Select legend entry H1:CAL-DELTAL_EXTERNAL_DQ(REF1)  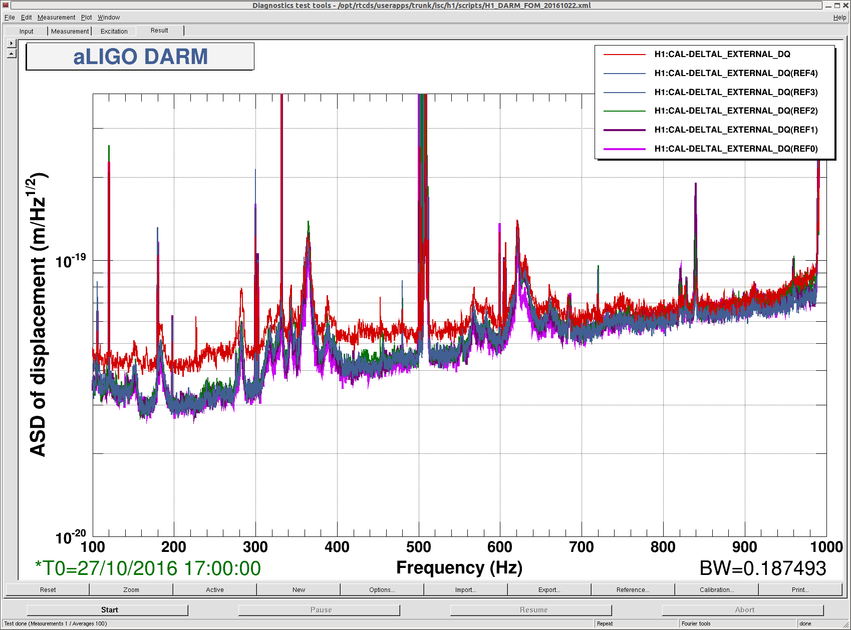[x=736, y=130]
